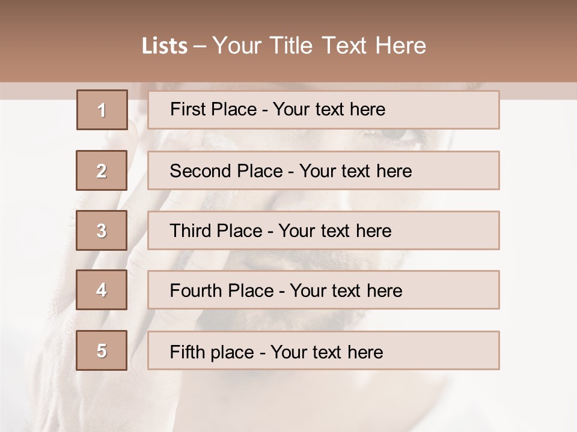The height and width of the screenshot is (432, 577).
Task: Click the number 2 box
Action: click(102, 171)
